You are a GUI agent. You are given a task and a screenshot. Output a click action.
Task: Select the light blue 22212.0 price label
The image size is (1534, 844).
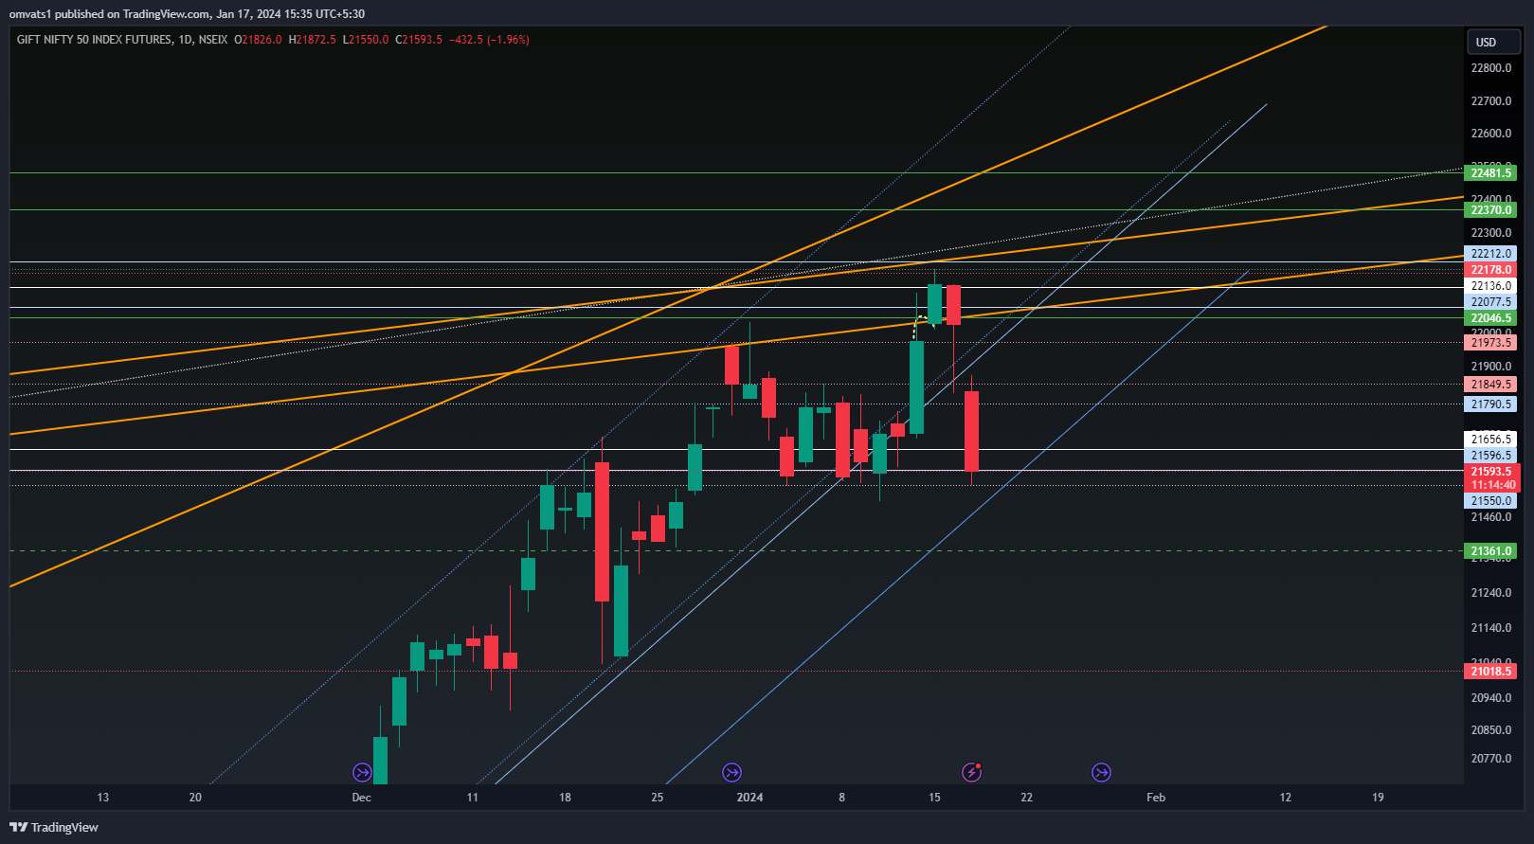click(x=1490, y=254)
